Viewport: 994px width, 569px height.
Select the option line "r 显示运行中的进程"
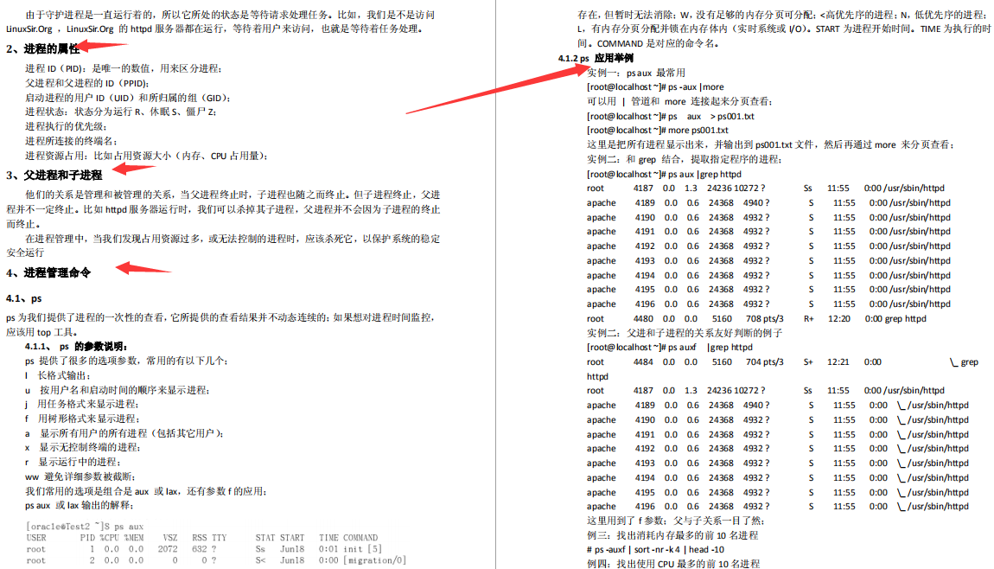point(73,462)
